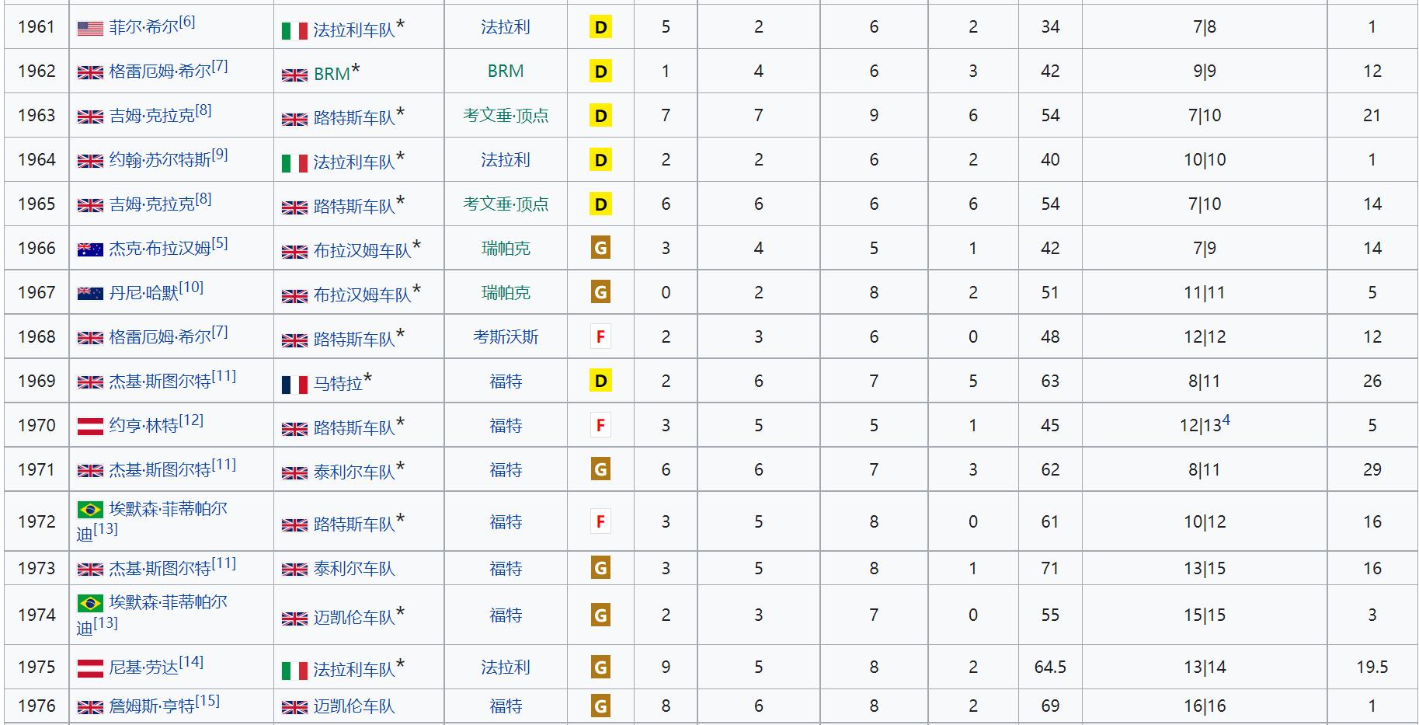Screen dimensions: 1419x725
Task: Open 福特 engine link in 1976 row
Action: point(506,706)
